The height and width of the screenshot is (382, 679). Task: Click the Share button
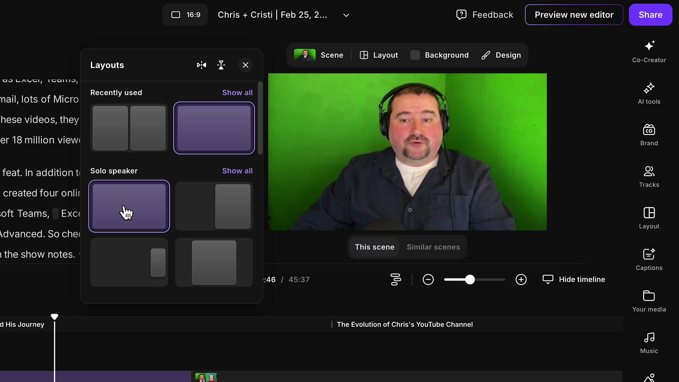click(x=650, y=15)
